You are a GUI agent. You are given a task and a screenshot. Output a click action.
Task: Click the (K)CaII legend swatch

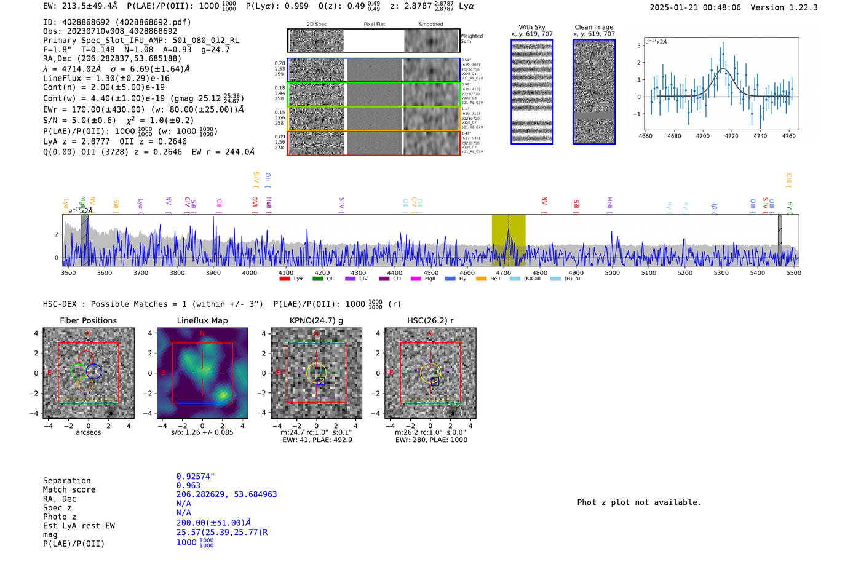(515, 279)
